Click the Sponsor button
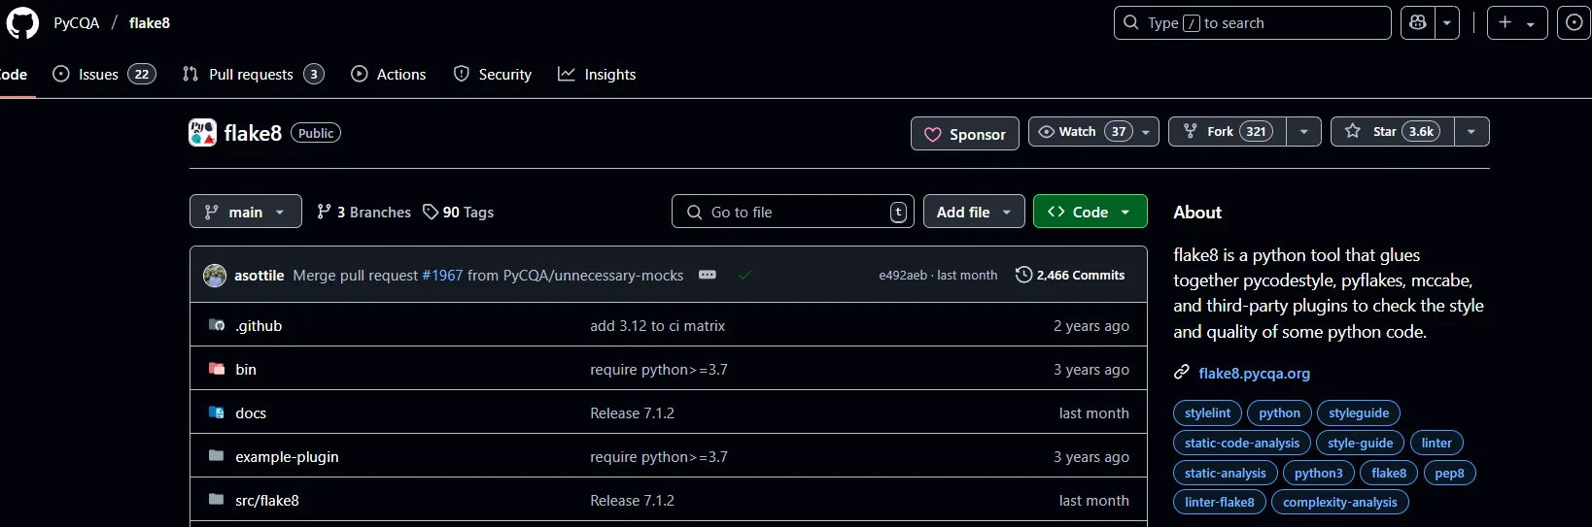 (964, 134)
